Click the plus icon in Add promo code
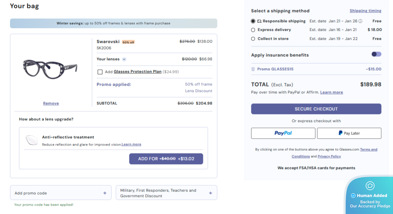This screenshot has width=393, height=214. 105,193
